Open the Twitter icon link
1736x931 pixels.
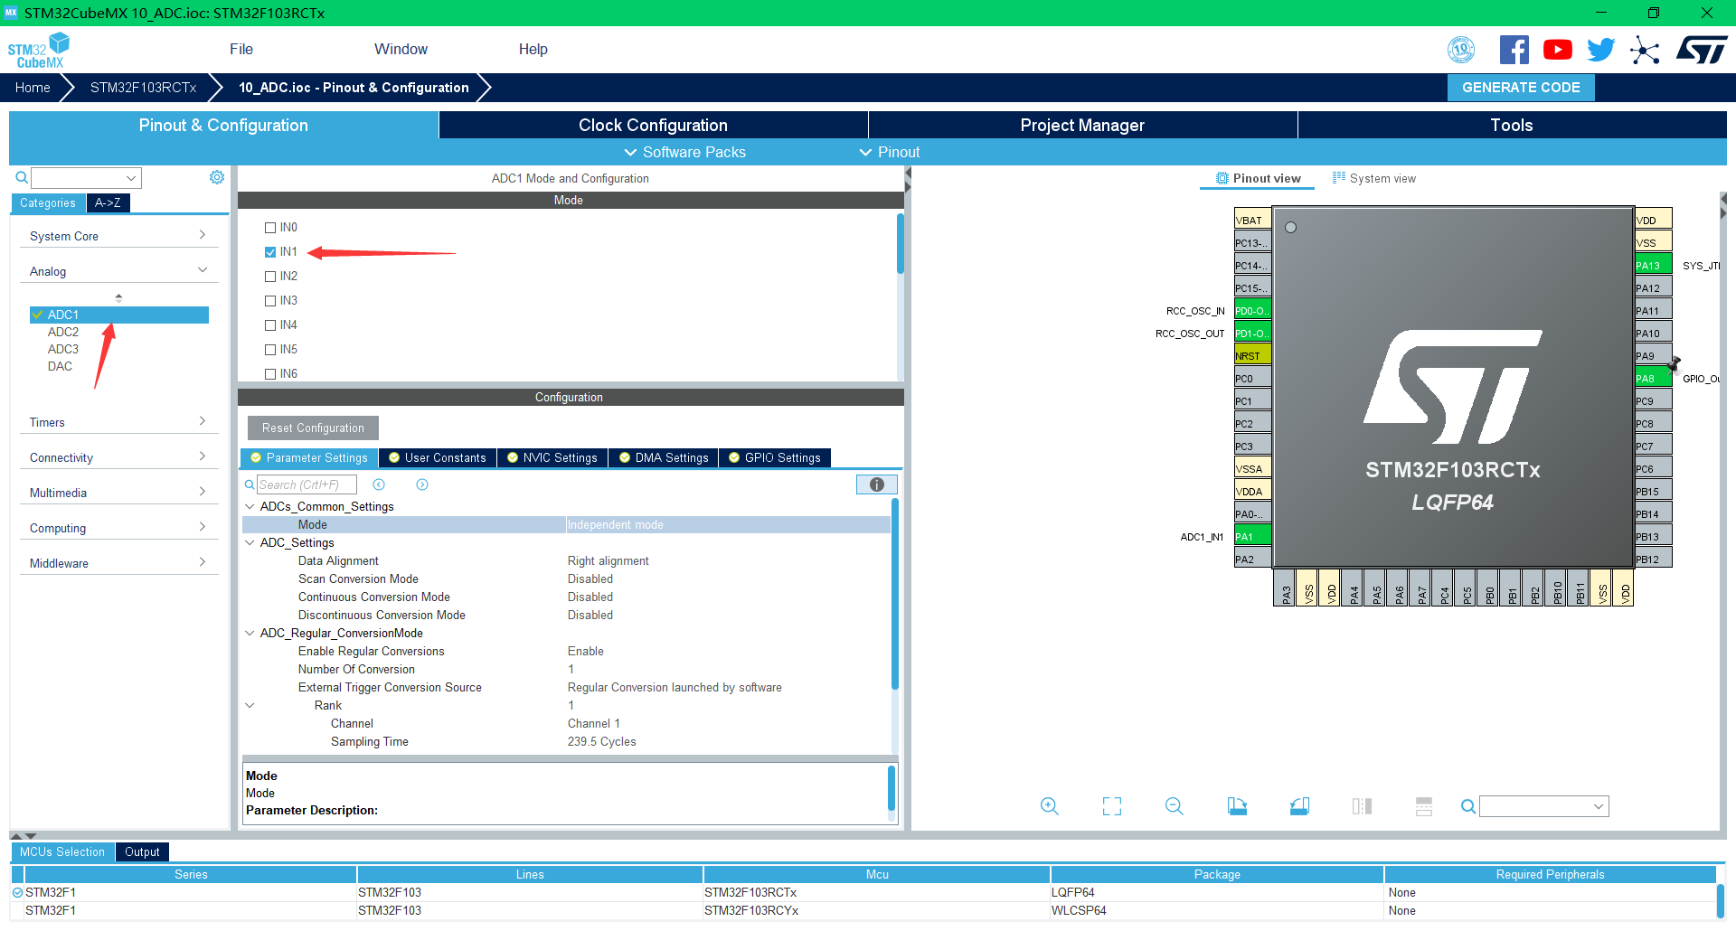(x=1600, y=50)
